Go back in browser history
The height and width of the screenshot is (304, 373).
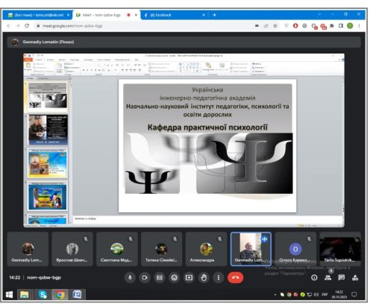(x=9, y=26)
